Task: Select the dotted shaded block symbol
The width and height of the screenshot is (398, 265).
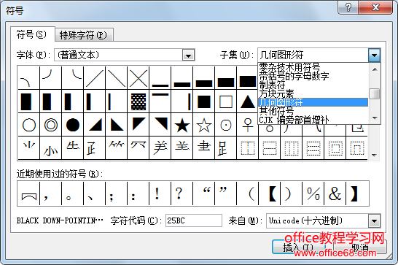Action: tap(138, 101)
